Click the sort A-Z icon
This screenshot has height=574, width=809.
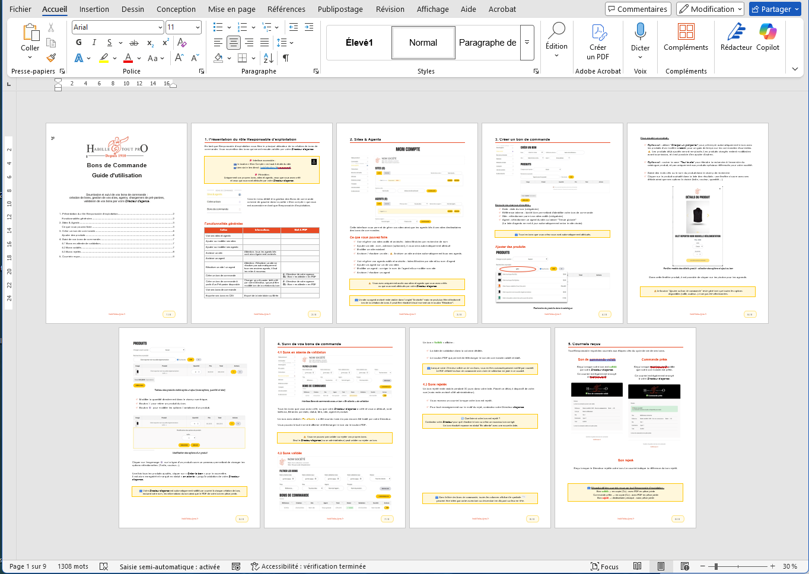point(268,58)
